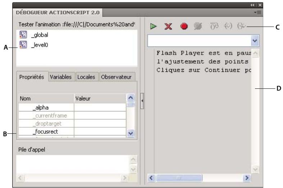Click the value cell for _focusrect
This screenshot has width=283, height=188.
click(100, 132)
